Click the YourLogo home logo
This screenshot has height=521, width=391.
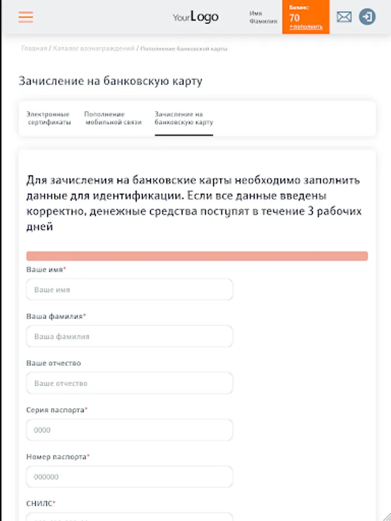(x=196, y=17)
